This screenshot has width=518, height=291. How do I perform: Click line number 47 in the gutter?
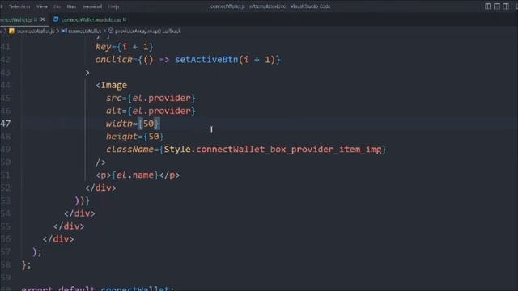pos(6,124)
